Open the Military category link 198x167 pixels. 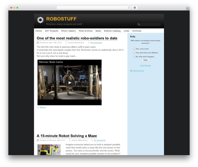pos(43,107)
